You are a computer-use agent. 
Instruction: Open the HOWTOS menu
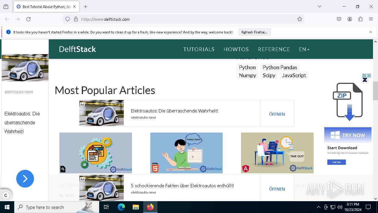point(236,49)
